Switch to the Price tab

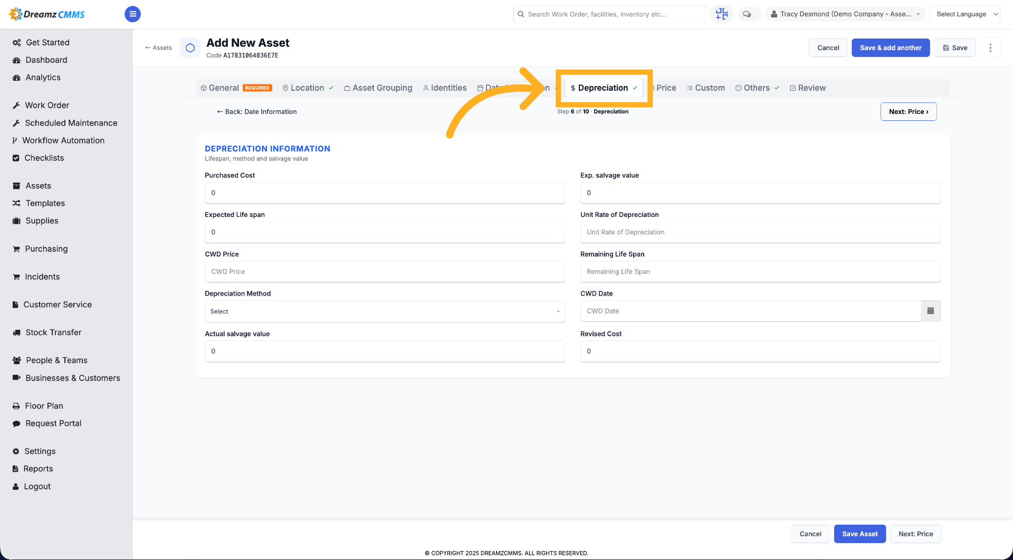click(x=665, y=88)
